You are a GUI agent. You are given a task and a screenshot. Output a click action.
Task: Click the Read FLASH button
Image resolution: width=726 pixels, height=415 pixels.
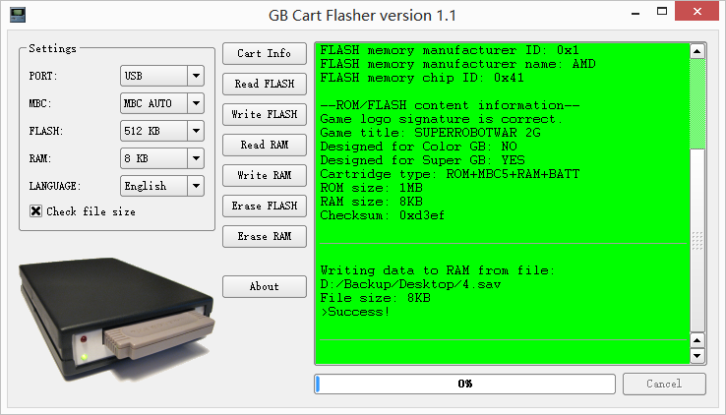point(265,84)
